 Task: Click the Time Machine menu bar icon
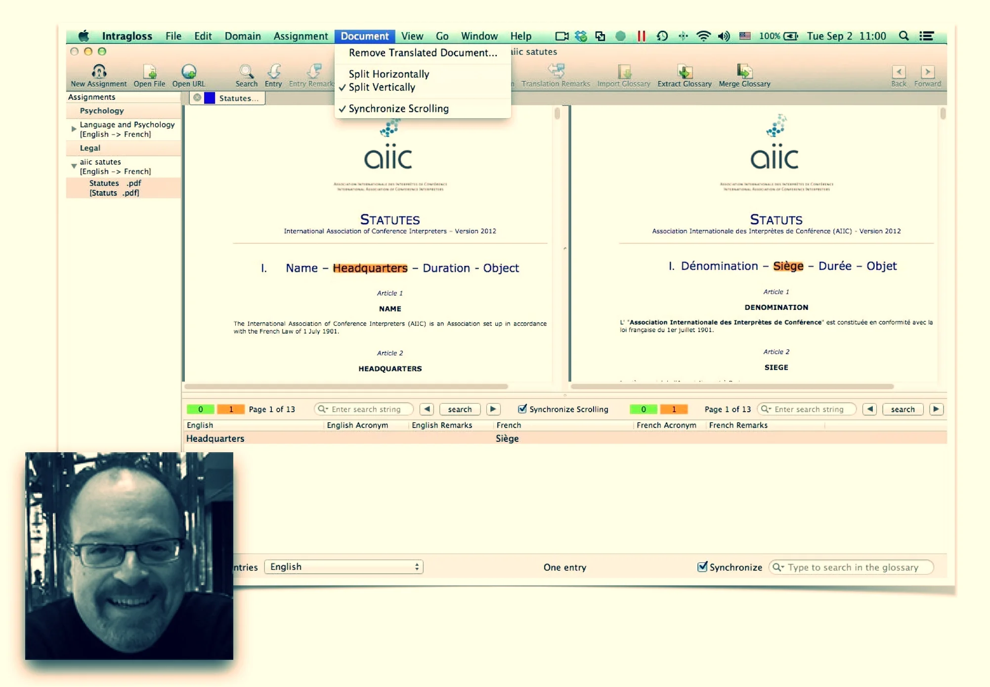pos(662,36)
